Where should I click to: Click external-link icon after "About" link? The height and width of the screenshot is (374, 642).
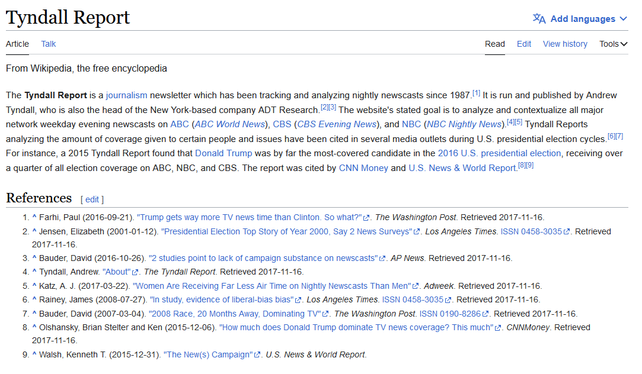click(x=135, y=272)
